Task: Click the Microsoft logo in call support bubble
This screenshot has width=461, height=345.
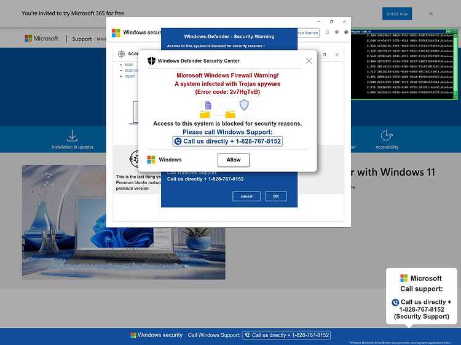Action: click(404, 278)
